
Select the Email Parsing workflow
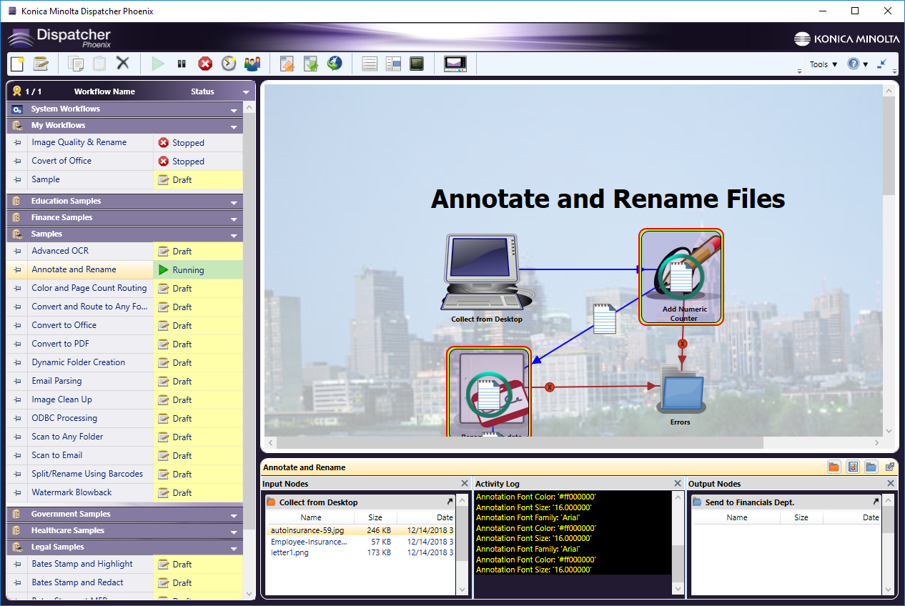coord(125,382)
